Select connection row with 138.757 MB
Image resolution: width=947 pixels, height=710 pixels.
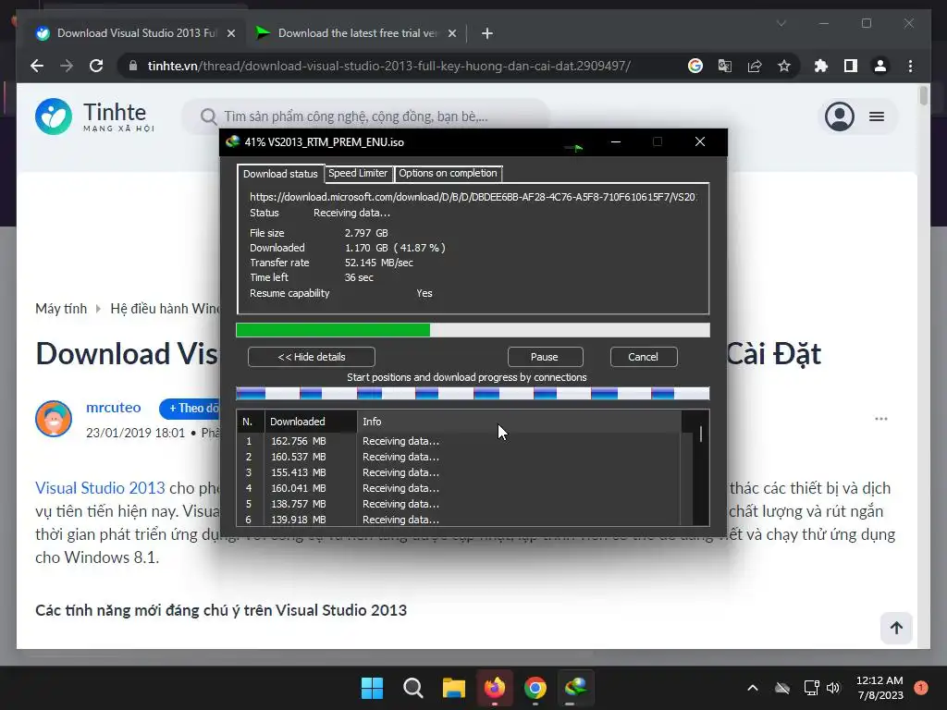tap(459, 504)
